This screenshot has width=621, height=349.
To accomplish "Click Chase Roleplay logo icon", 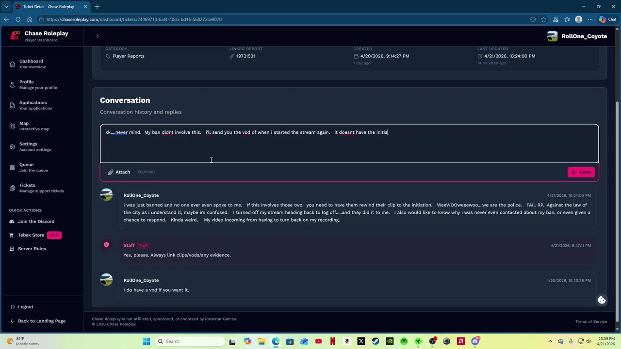I will (15, 36).
